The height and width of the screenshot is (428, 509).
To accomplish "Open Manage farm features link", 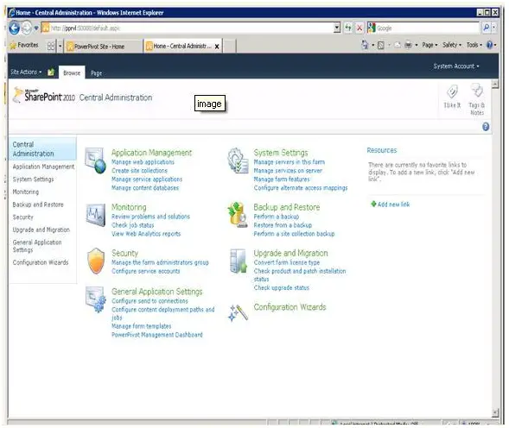I will coord(282,179).
